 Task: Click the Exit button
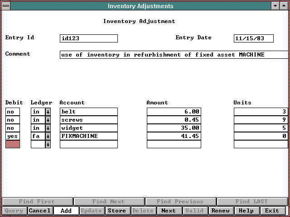click(x=272, y=211)
